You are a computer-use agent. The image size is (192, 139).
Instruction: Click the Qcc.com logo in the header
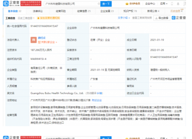coord(11,4)
